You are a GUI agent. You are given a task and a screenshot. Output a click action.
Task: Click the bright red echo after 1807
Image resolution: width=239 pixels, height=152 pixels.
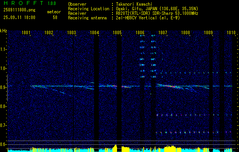click(x=171, y=86)
